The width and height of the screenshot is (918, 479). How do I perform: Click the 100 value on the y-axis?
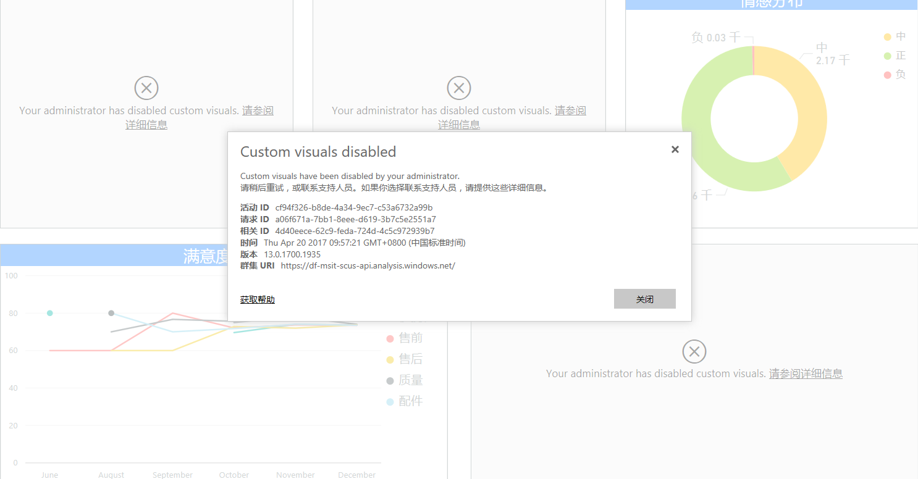pos(11,275)
